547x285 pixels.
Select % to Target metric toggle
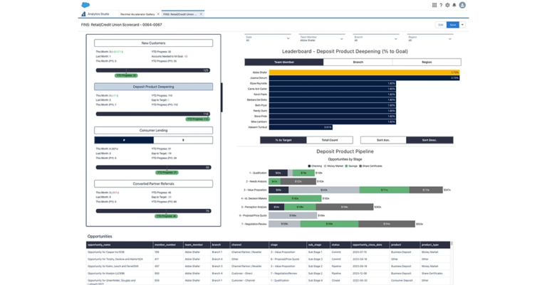click(283, 140)
